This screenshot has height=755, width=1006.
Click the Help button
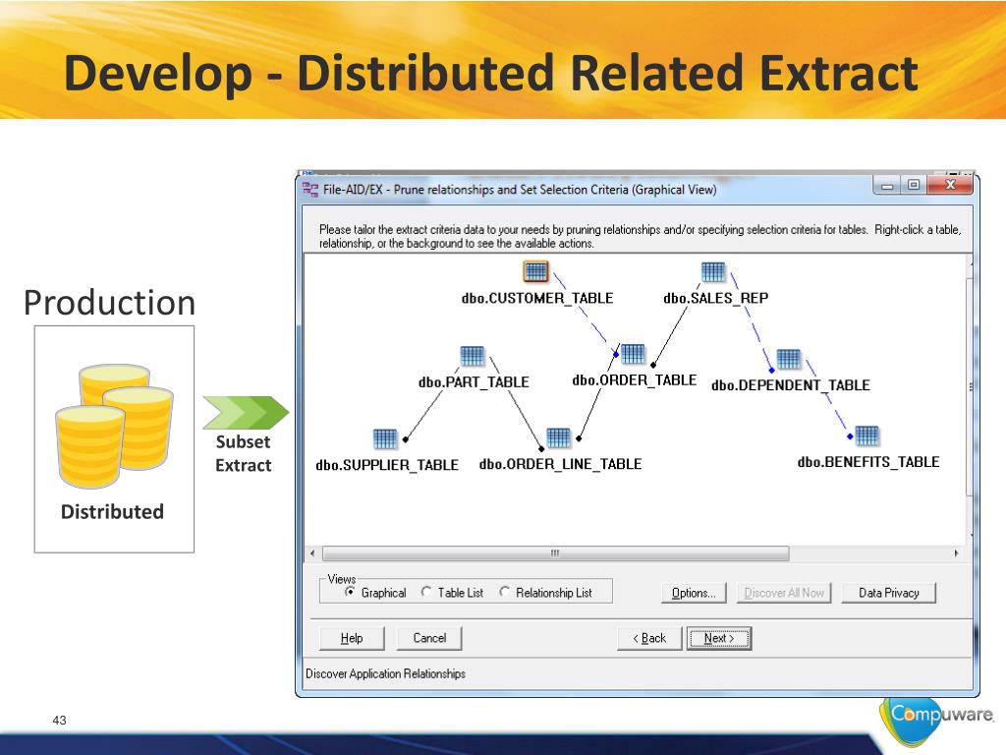coord(352,638)
